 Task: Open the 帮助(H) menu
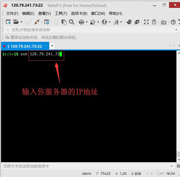(116, 14)
